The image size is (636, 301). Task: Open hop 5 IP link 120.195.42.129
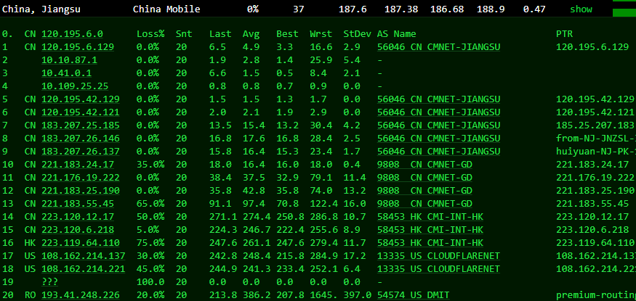tap(80, 99)
